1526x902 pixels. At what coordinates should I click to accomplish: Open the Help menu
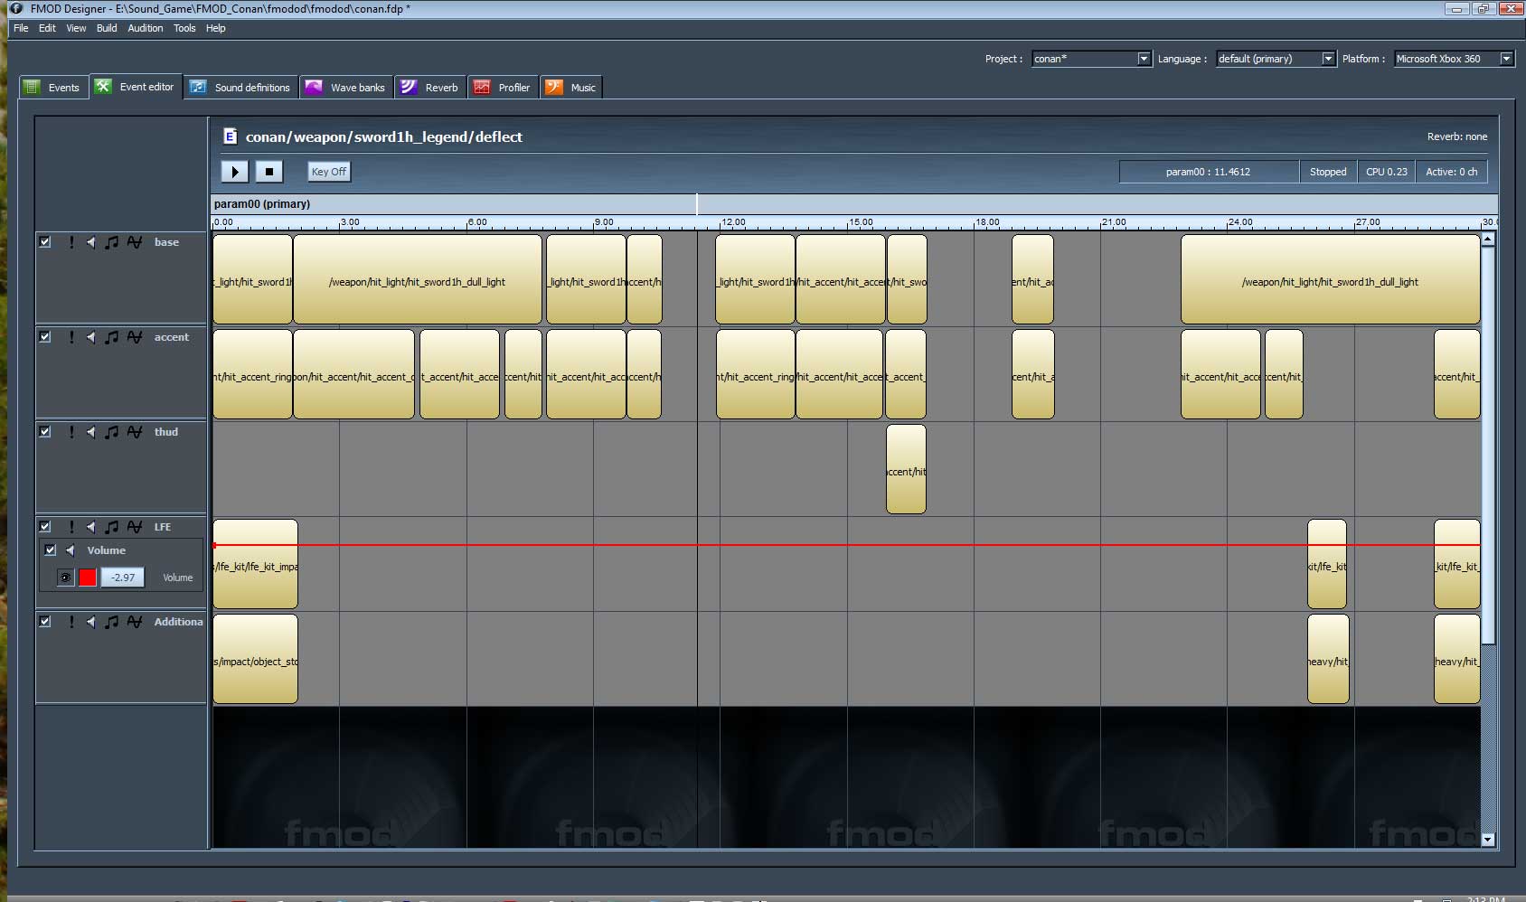coord(215,28)
